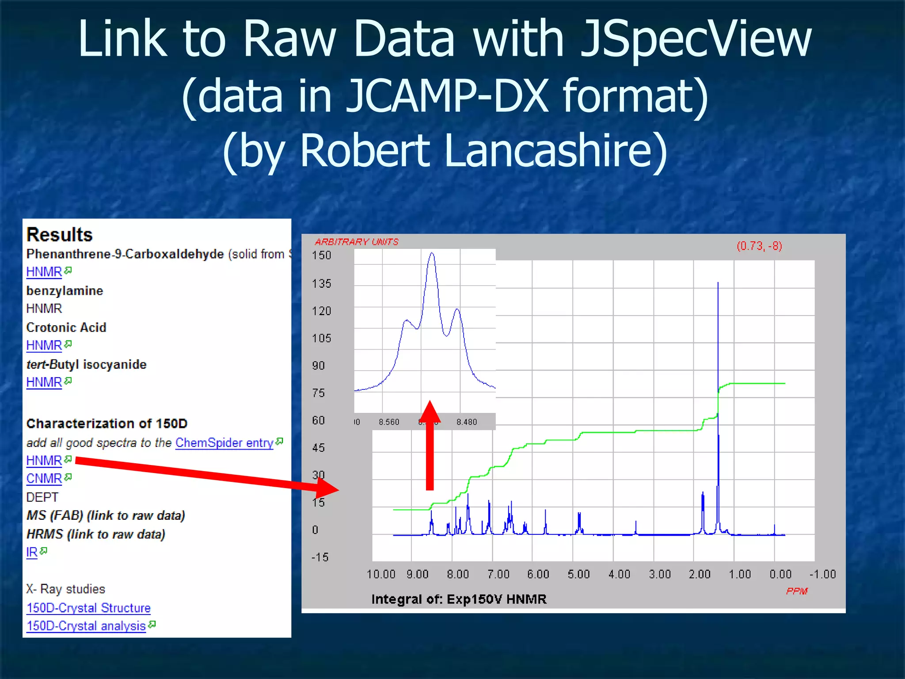The height and width of the screenshot is (679, 905).
Task: Click the 'Results' heading
Action: (60, 235)
